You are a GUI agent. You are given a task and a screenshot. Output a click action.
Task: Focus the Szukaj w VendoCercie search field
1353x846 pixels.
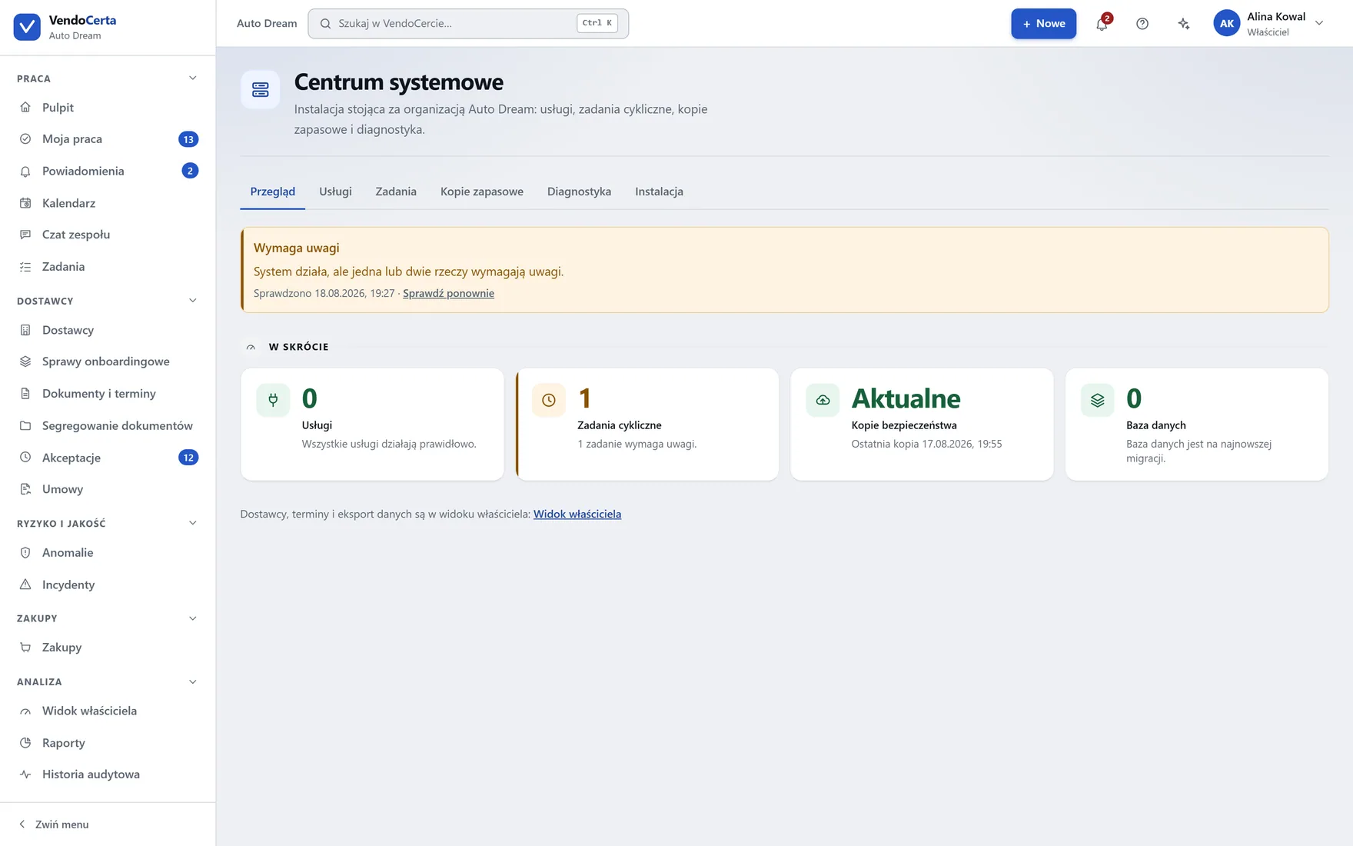pyautogui.click(x=468, y=24)
